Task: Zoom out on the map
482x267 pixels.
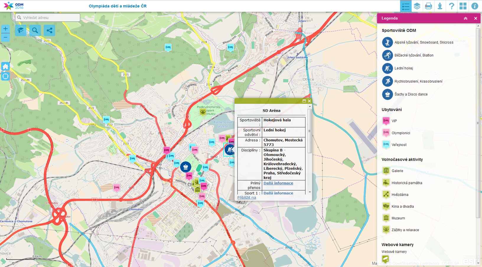Action: pyautogui.click(x=5, y=37)
